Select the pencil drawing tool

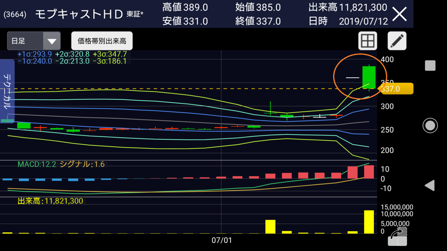pyautogui.click(x=397, y=41)
